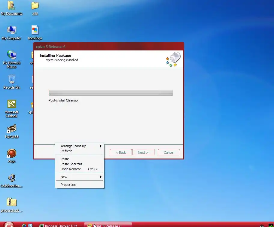Click the Microsoft Outlook desktop icon

tap(11, 109)
